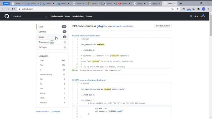Filter results by Diff language

[x=52, y=89]
